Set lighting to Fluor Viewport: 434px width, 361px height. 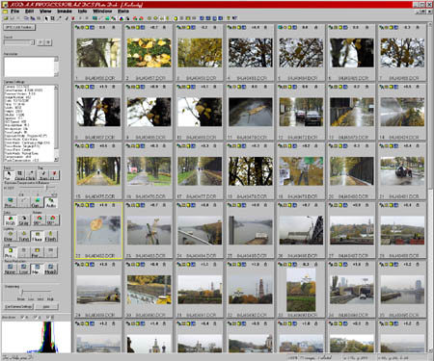click(37, 236)
